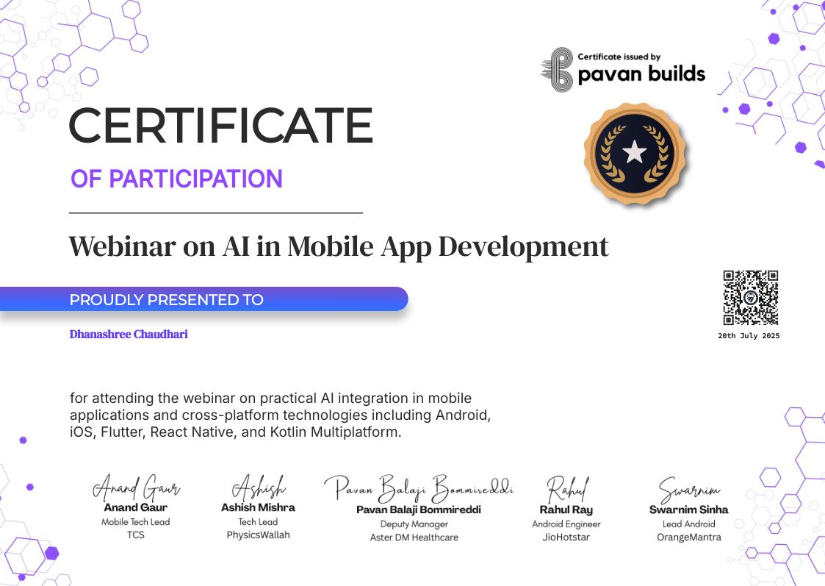
Task: Click the 'Lead Android' title
Action: (x=689, y=524)
